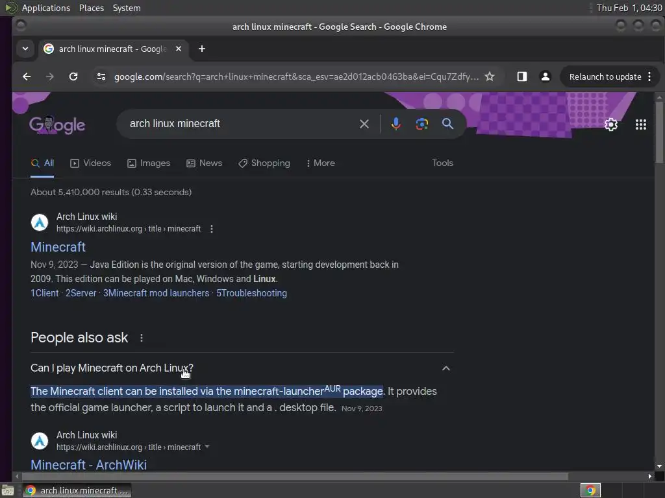The width and height of the screenshot is (665, 498).
Task: Open the System menu
Action: coord(127,8)
